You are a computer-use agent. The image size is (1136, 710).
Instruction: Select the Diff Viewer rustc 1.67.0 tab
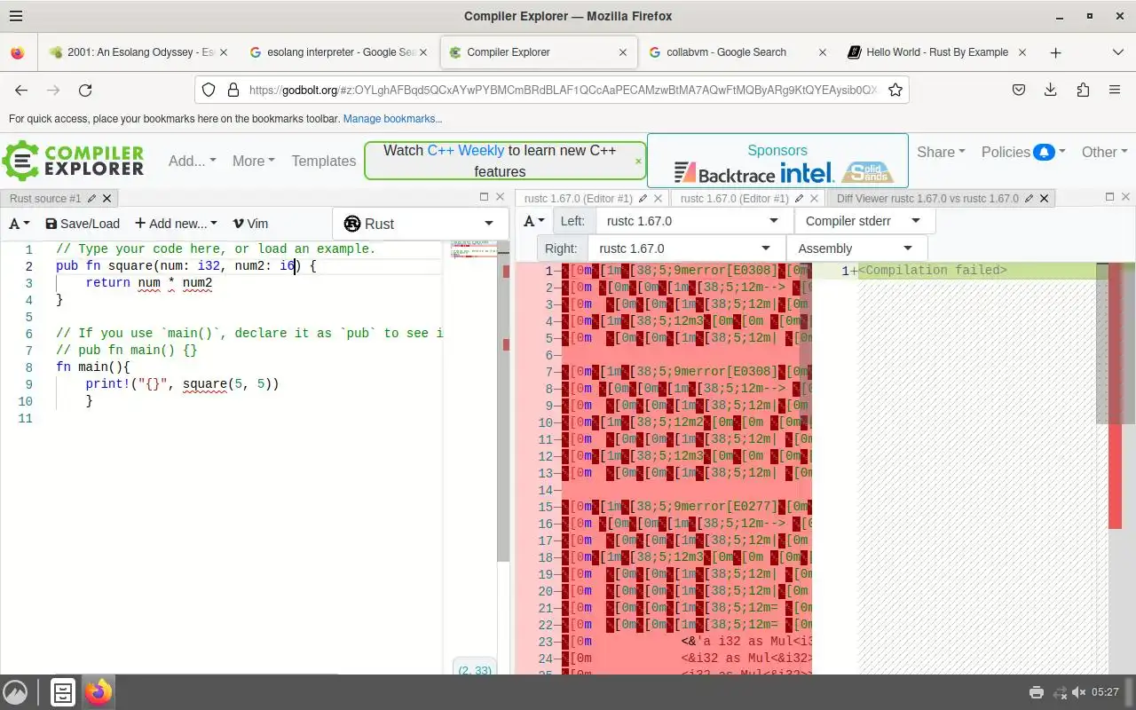click(927, 199)
